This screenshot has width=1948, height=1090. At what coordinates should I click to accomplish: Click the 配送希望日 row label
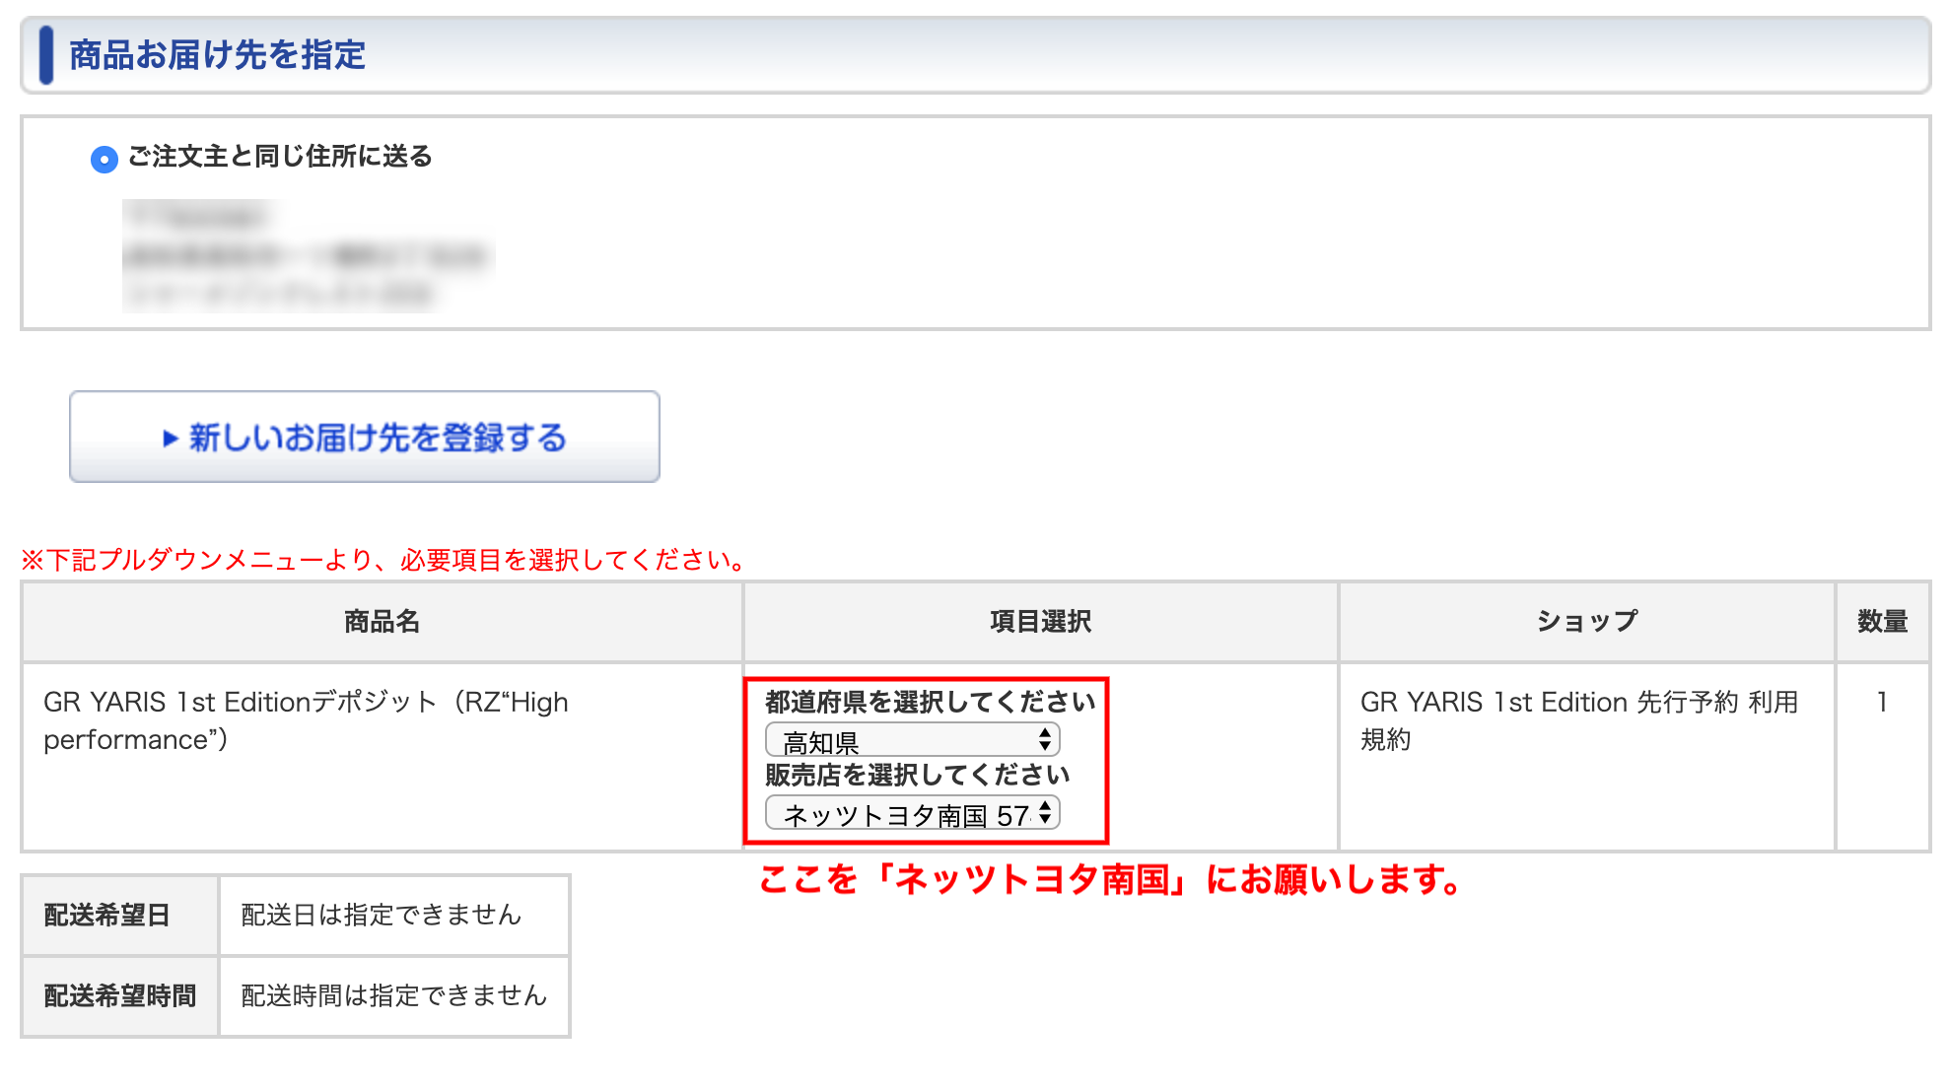point(106,915)
